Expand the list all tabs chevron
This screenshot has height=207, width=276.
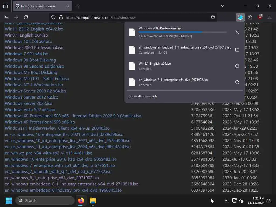(x=222, y=6)
